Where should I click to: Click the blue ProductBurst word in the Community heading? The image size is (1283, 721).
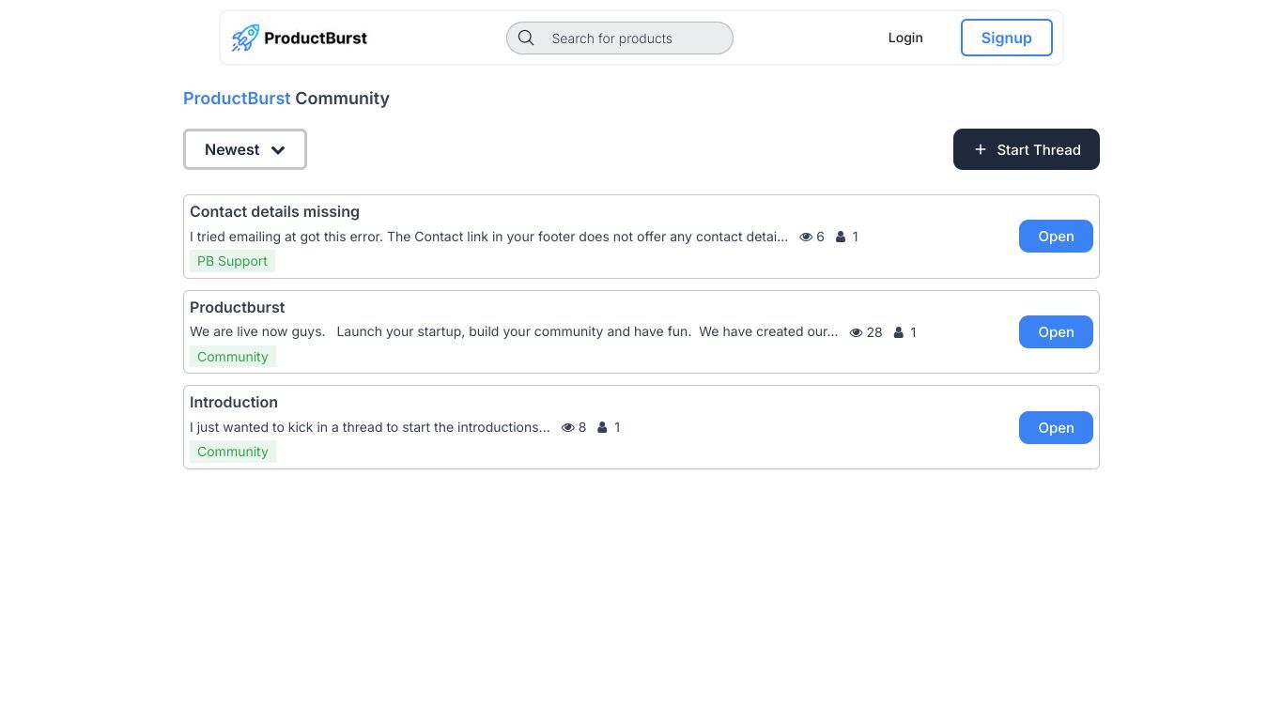[x=237, y=99]
